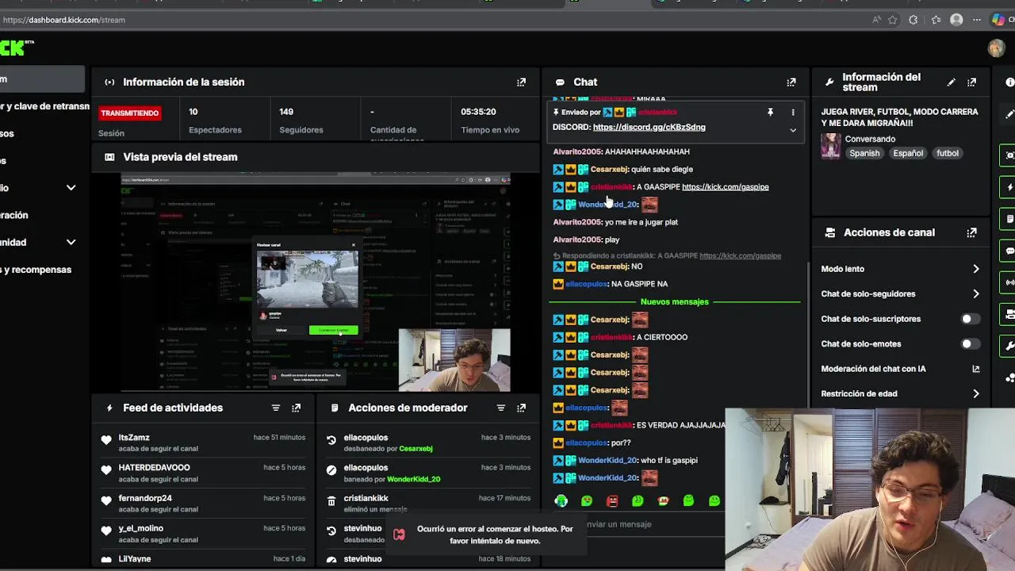This screenshot has height=571, width=1015.
Task: Click WonderKidd_20 in 'who tf is gaspipi' message
Action: [607, 461]
